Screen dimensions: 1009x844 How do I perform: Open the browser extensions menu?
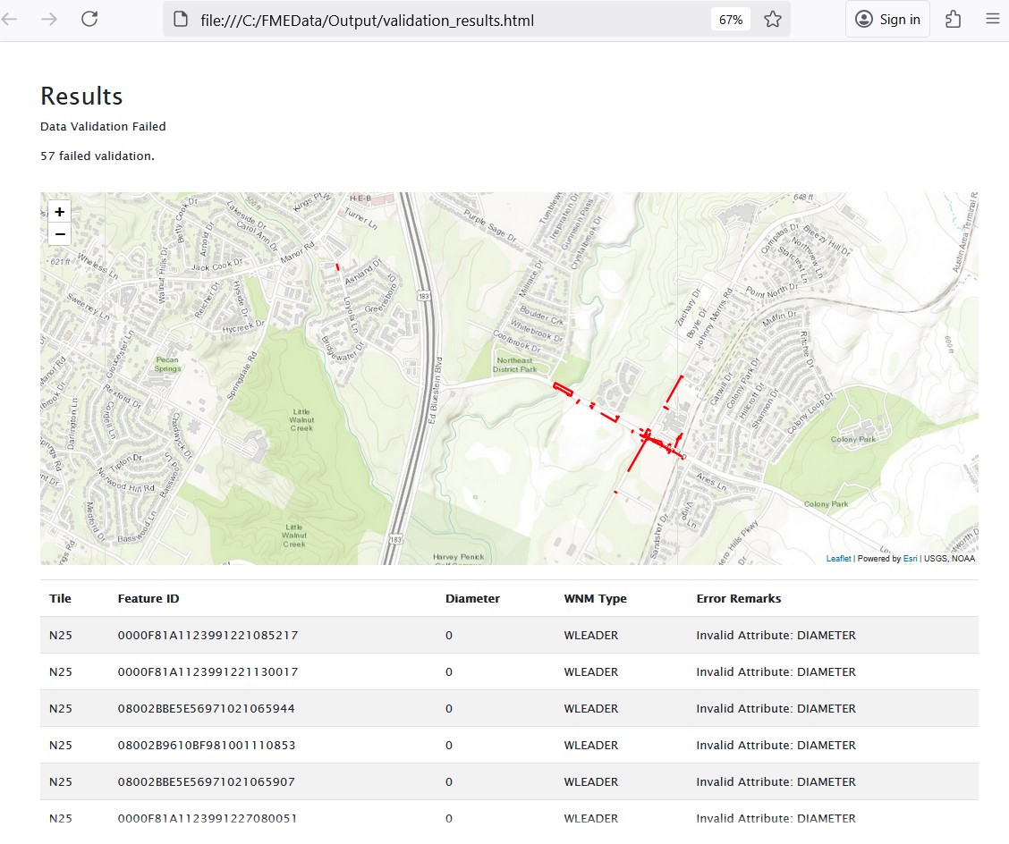tap(954, 19)
